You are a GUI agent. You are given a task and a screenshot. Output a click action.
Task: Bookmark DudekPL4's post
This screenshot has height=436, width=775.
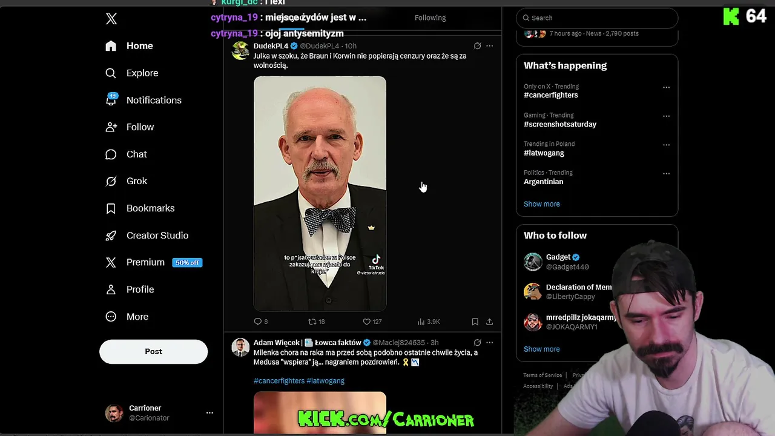475,322
